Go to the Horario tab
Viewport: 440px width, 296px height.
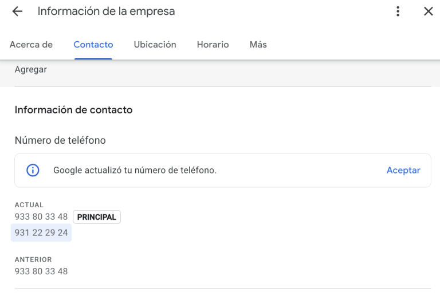point(213,45)
